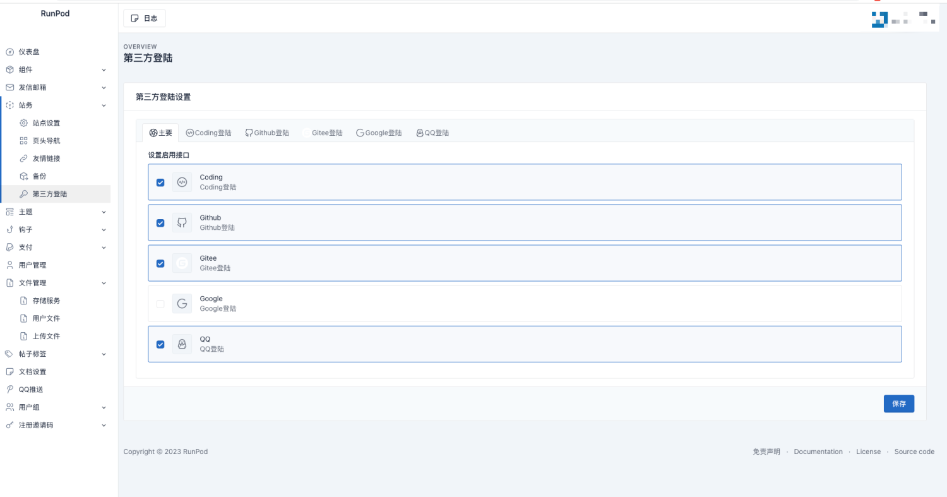
Task: Select the Gitee login option row
Action: pos(524,263)
